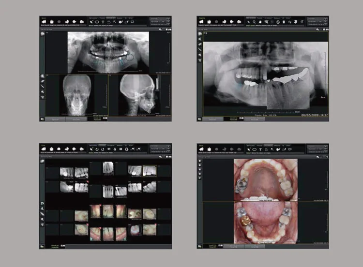The image size is (363, 267).
Task: Select the ellipse annotation tool in the top-left window
Action: [97, 22]
